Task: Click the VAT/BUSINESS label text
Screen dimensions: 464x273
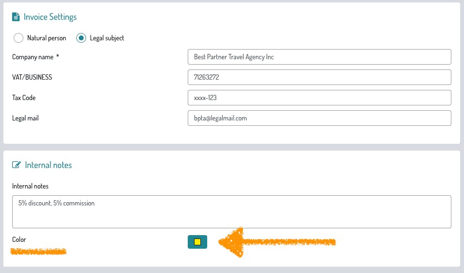Action: tap(32, 77)
